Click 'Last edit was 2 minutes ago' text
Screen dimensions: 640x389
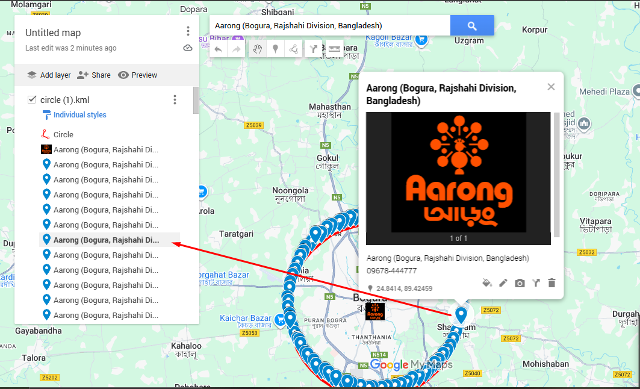tap(70, 48)
